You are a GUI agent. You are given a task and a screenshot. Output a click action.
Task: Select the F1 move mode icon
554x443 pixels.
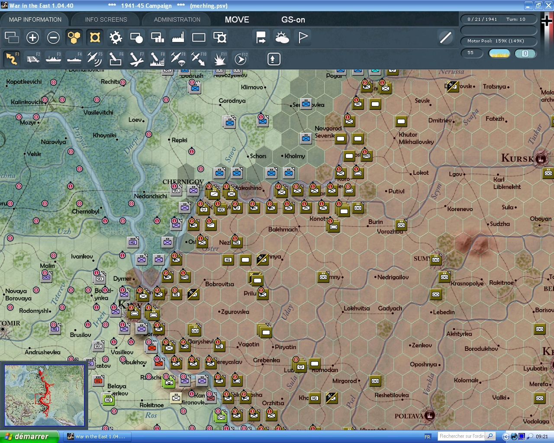(x=12, y=59)
